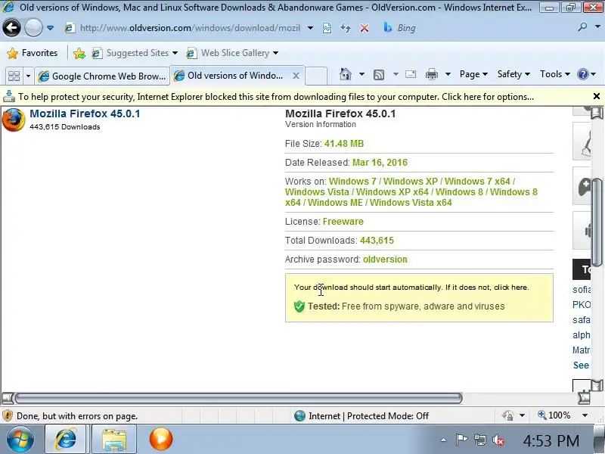Viewport: 605px width, 454px height.
Task: Click the Read Mail icon
Action: (x=411, y=74)
